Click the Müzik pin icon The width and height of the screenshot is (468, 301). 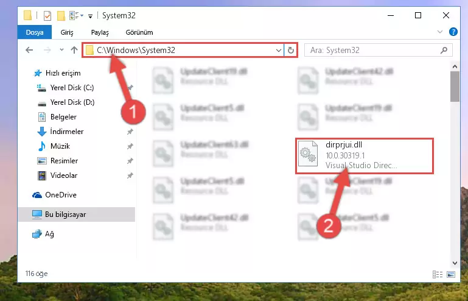click(130, 146)
